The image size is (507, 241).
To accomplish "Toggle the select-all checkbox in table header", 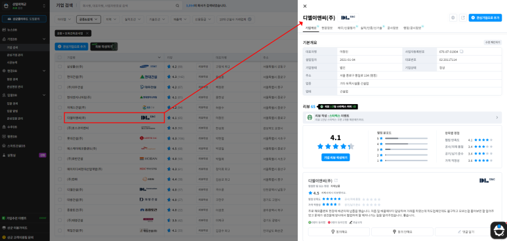I will coord(59,58).
